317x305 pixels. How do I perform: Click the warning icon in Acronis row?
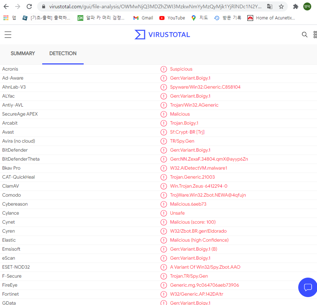pyautogui.click(x=164, y=69)
